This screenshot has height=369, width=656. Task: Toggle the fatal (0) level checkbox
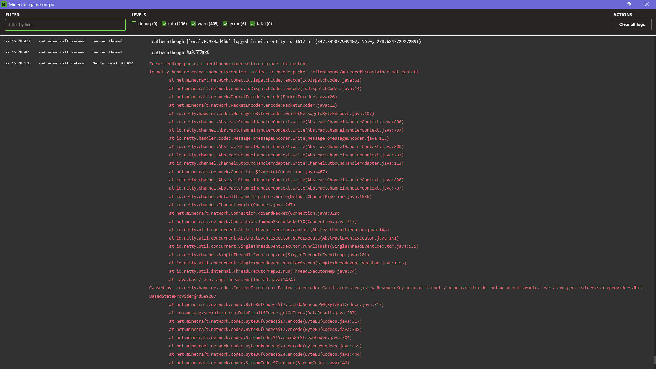[253, 24]
